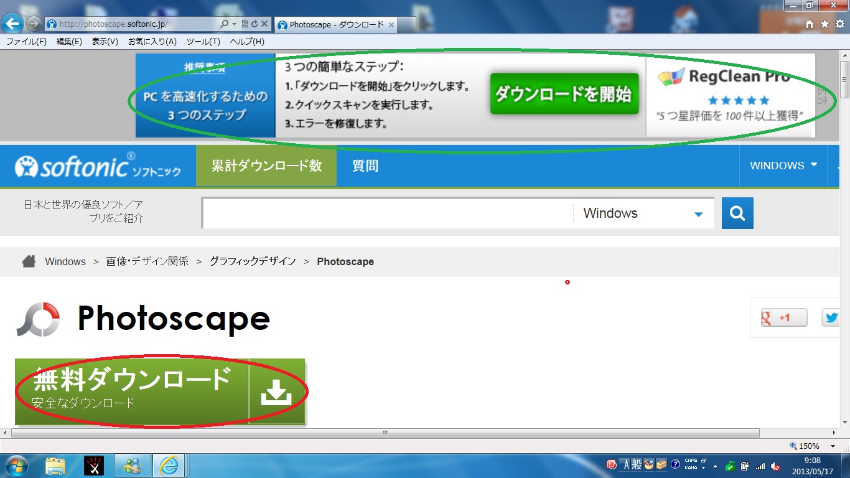Open the グラフィックデザイン breadcrumb link
Viewport: 850px width, 478px height.
coord(253,262)
